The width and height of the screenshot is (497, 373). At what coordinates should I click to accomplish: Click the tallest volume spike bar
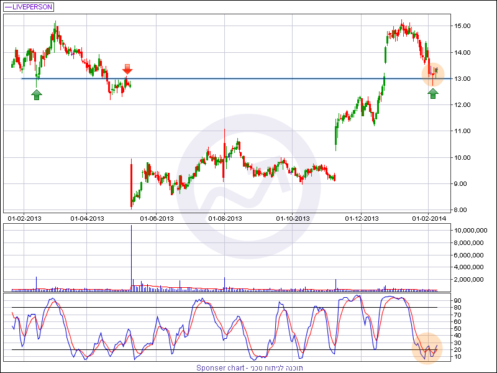point(131,258)
